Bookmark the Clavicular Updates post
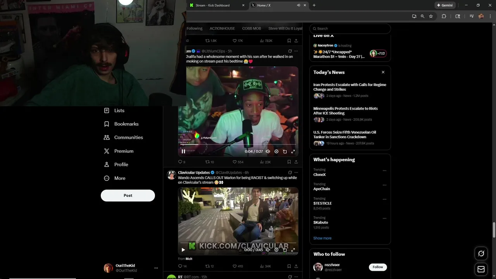The height and width of the screenshot is (279, 496). (289, 266)
